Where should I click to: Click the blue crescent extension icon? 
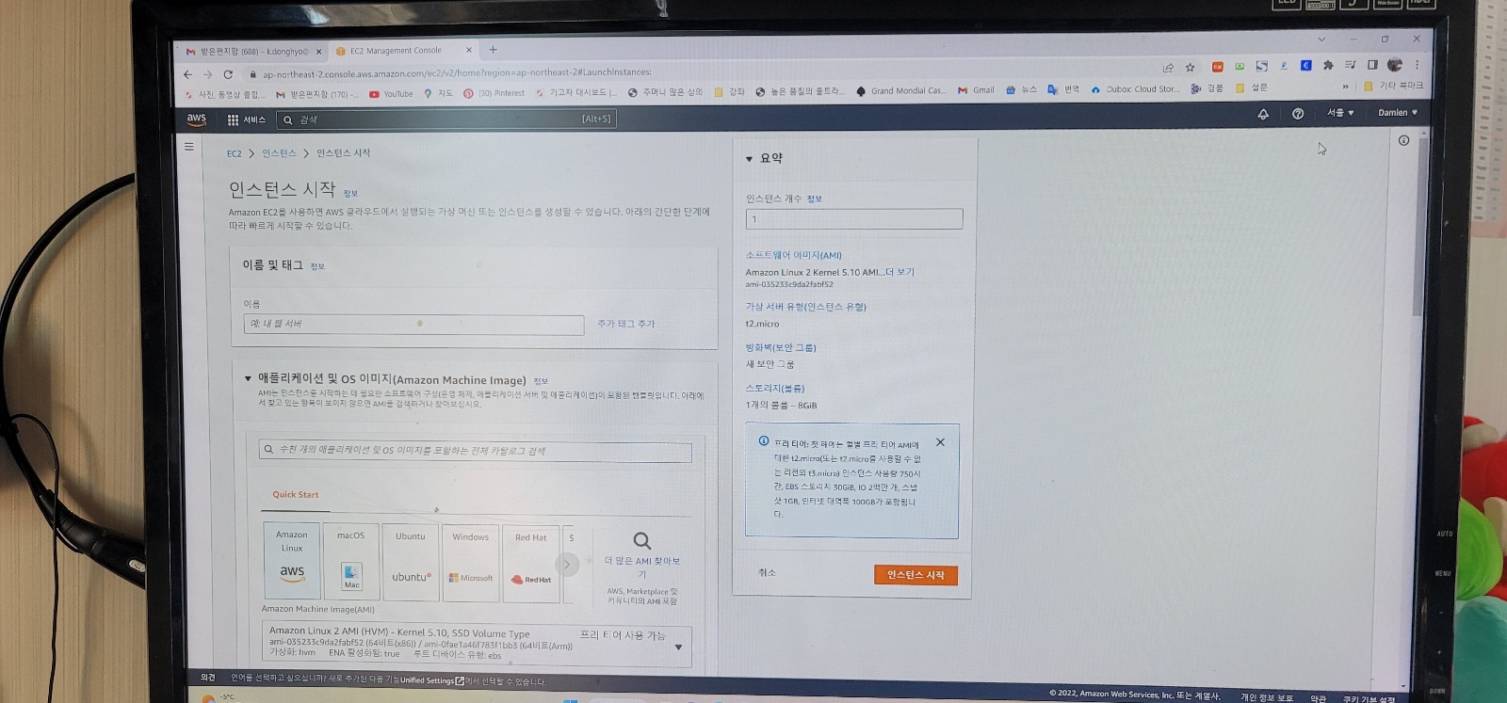(x=1305, y=66)
